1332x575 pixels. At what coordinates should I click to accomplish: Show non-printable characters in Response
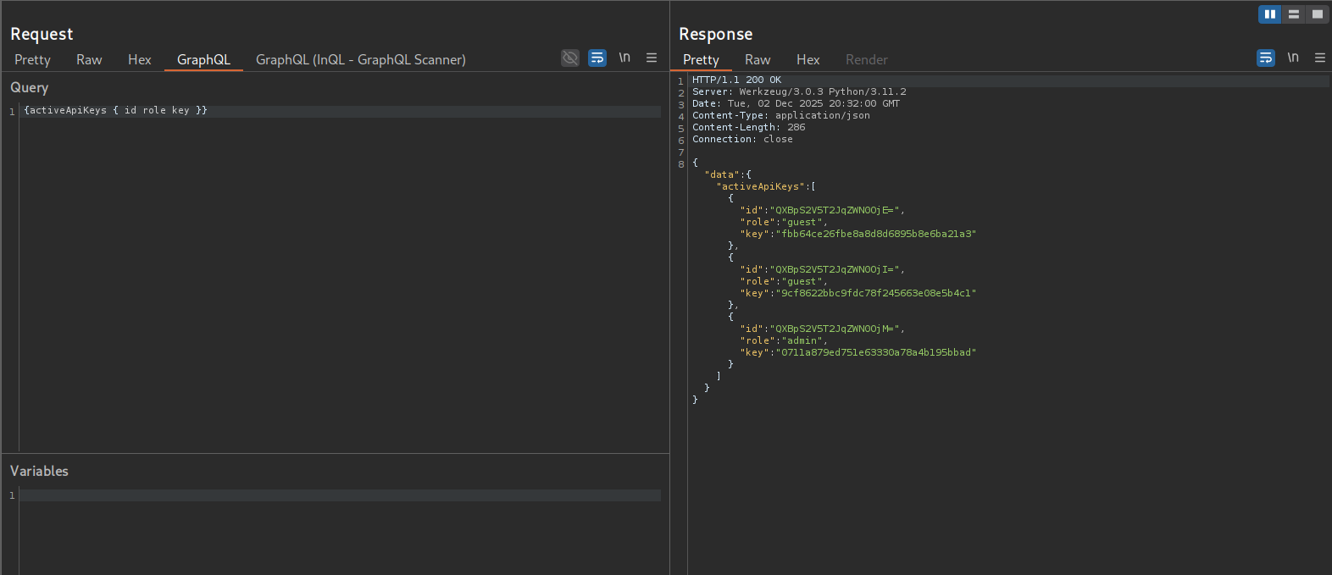pos(1293,58)
